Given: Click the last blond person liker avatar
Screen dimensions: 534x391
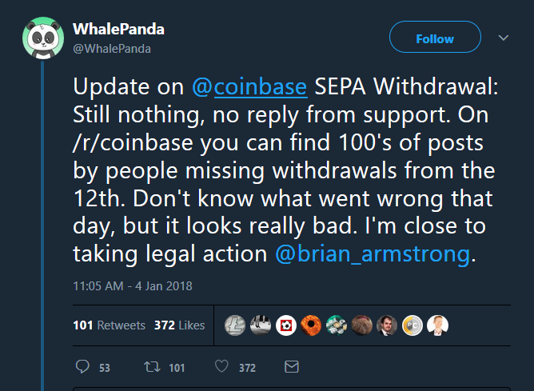Looking at the screenshot, I should (x=438, y=325).
